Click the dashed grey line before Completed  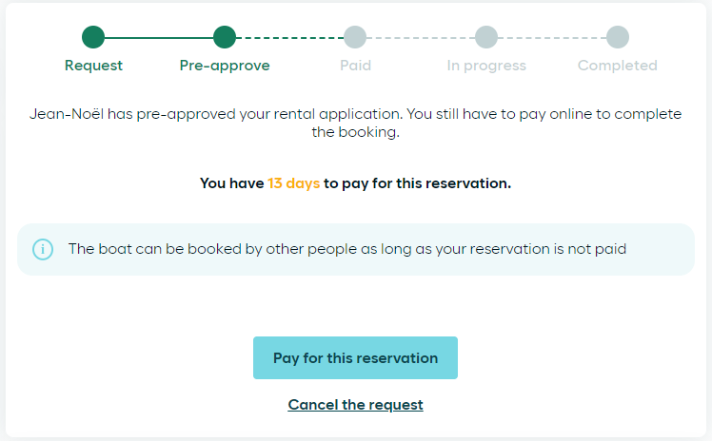click(552, 38)
